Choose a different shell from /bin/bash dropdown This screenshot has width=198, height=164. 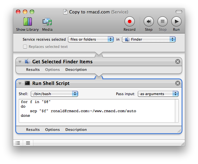[54, 94]
